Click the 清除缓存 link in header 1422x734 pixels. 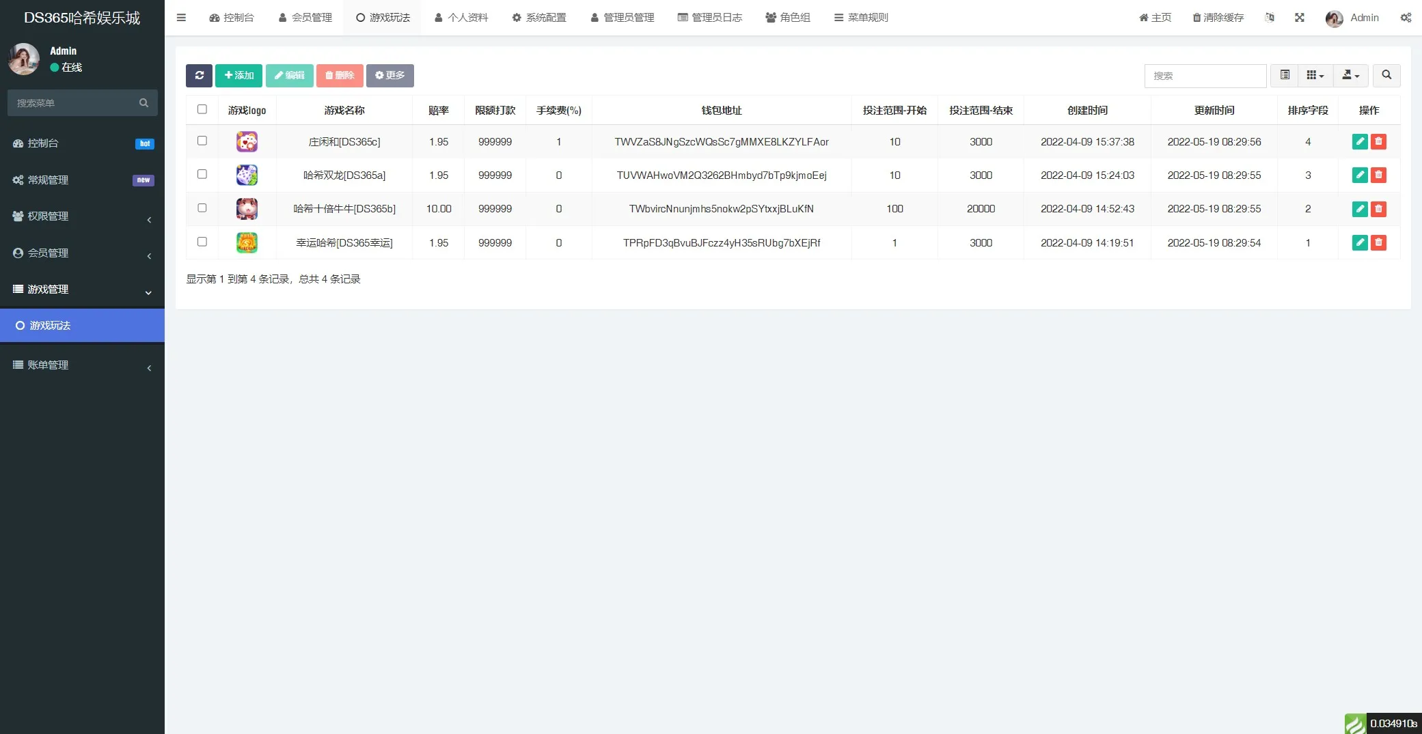(x=1218, y=18)
